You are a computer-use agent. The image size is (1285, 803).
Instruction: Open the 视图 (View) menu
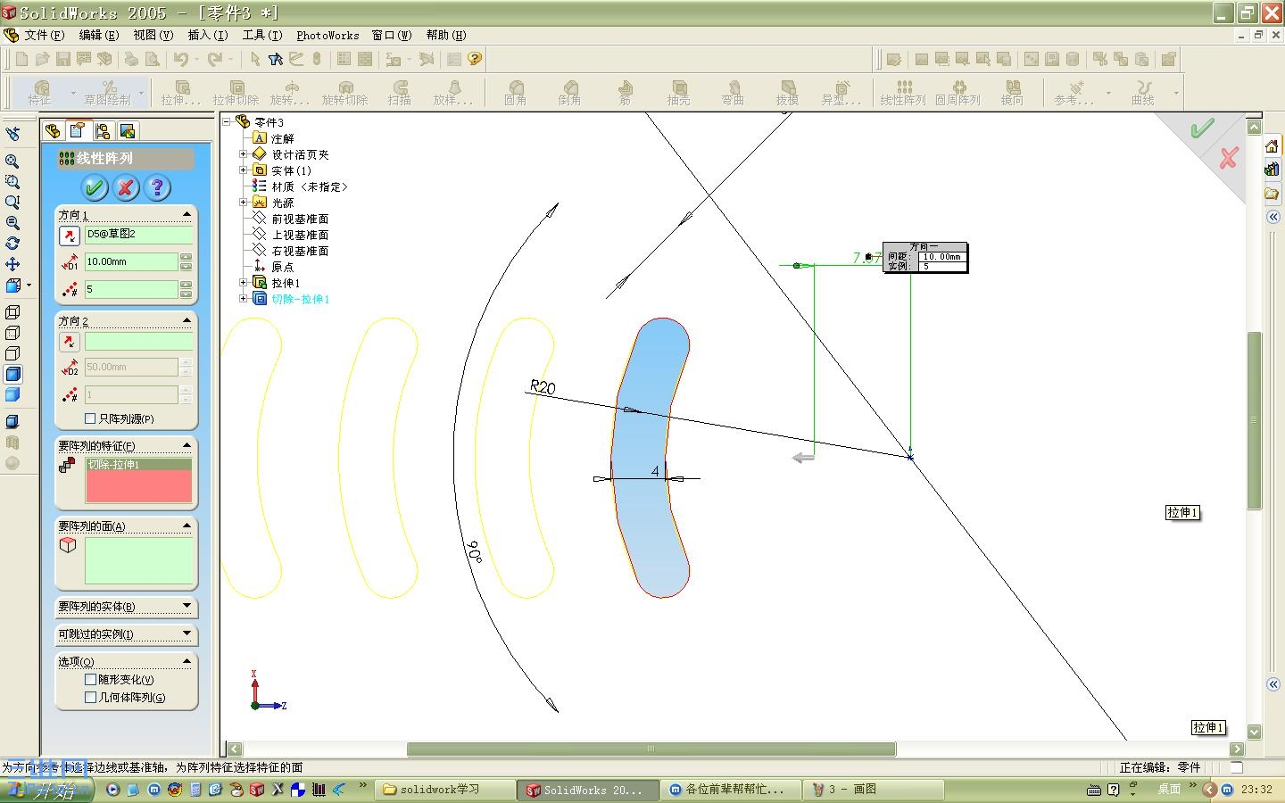(153, 35)
